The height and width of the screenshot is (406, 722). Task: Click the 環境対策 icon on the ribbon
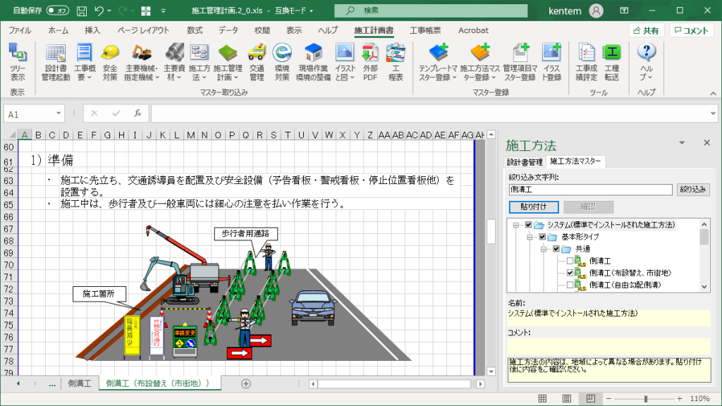pos(281,63)
